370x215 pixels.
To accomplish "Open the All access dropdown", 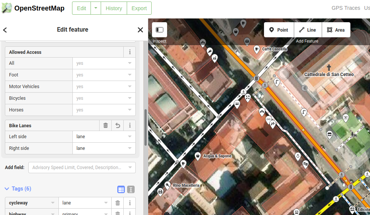I will pyautogui.click(x=129, y=63).
